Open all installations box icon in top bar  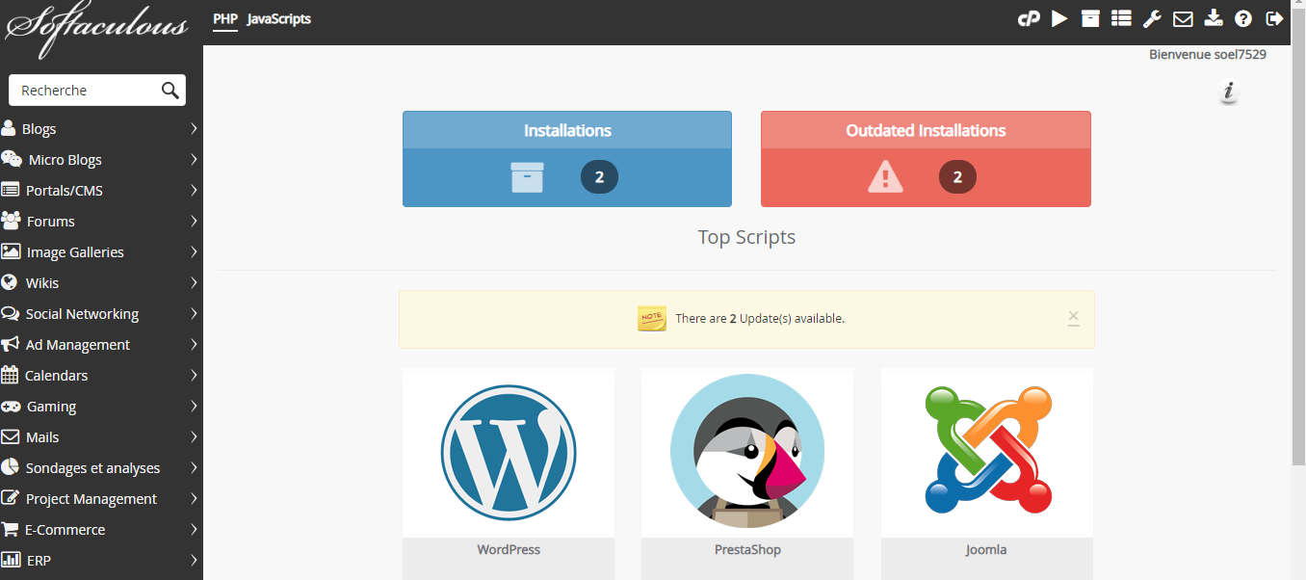pos(1090,18)
